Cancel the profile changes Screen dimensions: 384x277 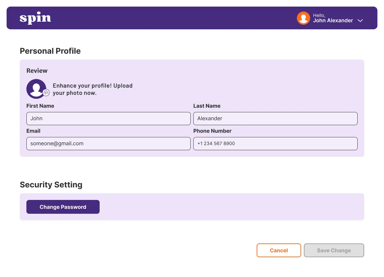(279, 250)
